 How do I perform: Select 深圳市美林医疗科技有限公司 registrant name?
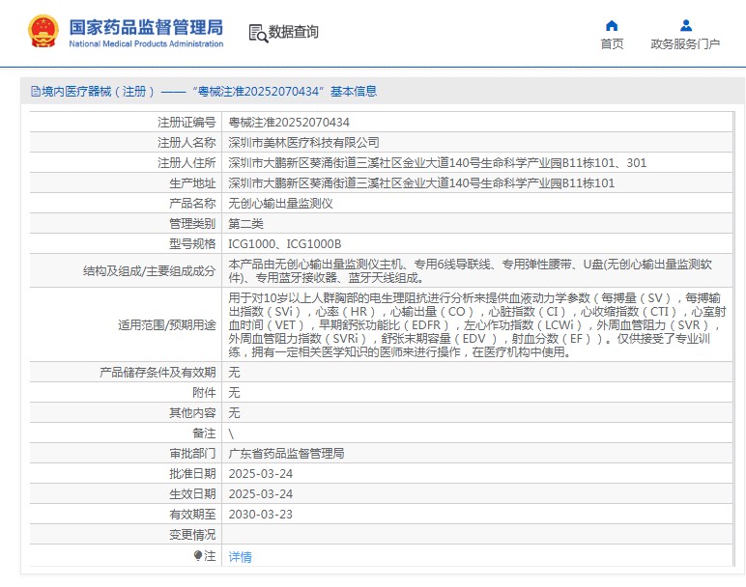click(303, 143)
